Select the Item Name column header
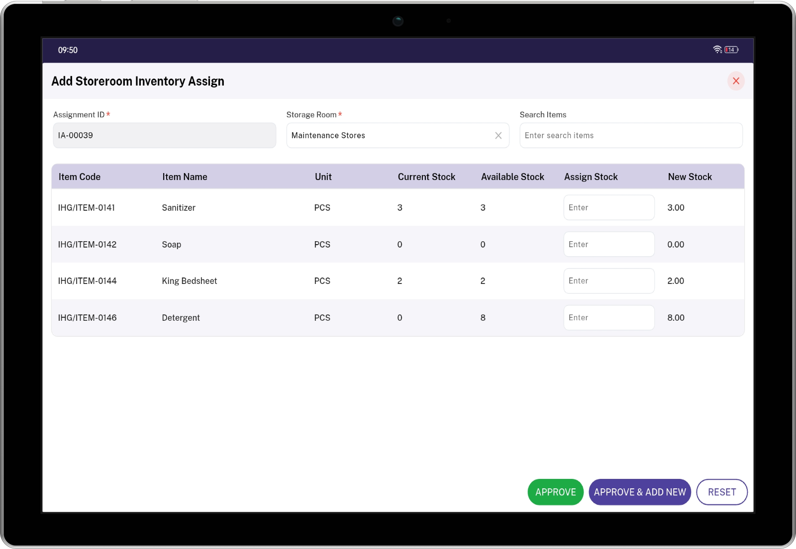The height and width of the screenshot is (549, 796). click(x=185, y=177)
